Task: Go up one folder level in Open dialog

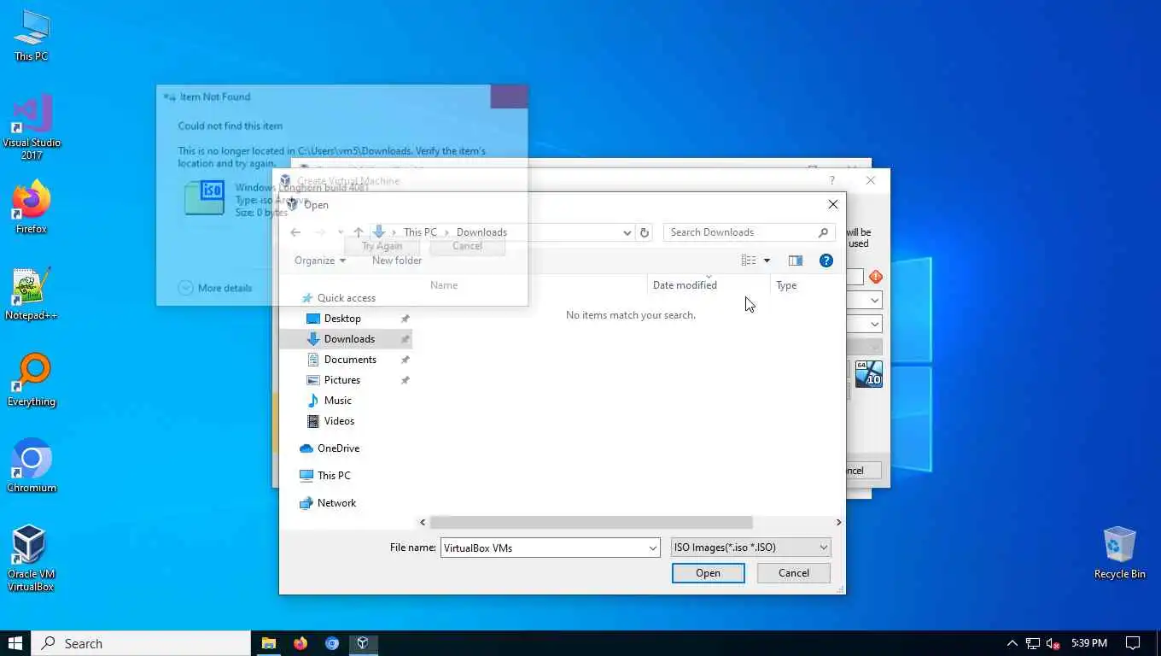Action: pyautogui.click(x=358, y=232)
